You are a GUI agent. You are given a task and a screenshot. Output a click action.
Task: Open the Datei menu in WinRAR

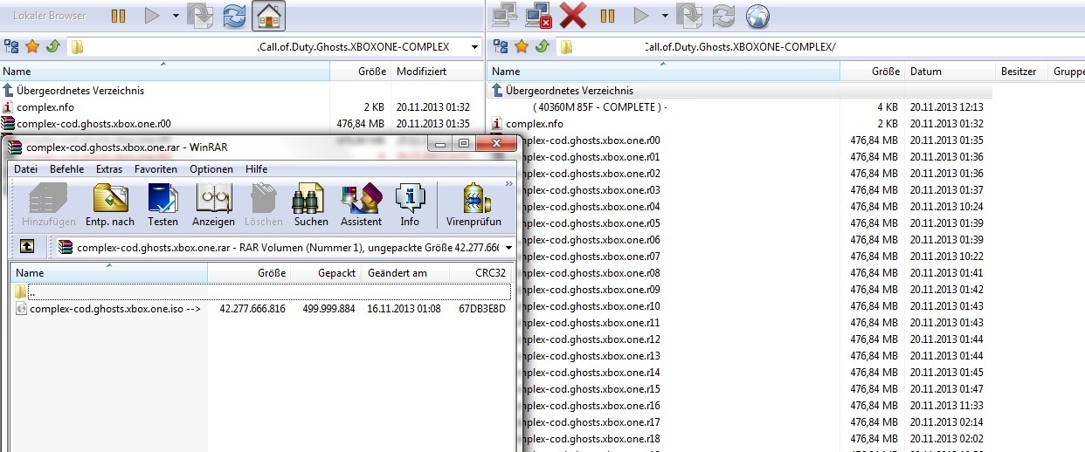coord(25,169)
